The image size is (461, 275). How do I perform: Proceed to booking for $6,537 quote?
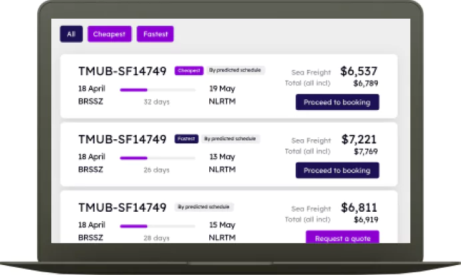(337, 103)
